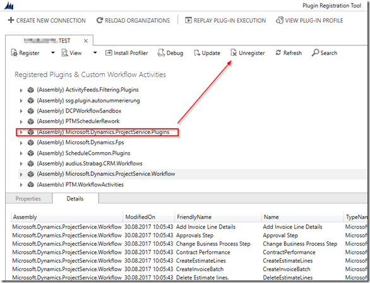
Task: Click the Replay Plug-in Execution icon
Action: pos(188,20)
